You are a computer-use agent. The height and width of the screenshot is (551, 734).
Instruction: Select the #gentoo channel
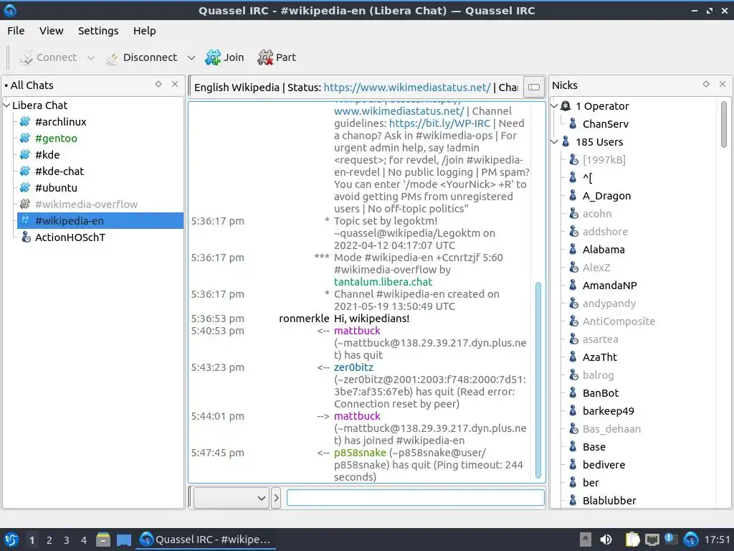click(x=56, y=138)
